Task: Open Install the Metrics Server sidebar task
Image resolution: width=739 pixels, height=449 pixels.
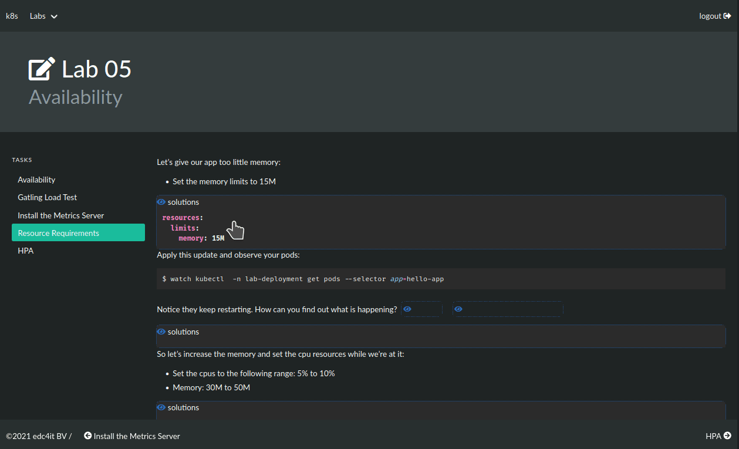Action: [x=61, y=215]
